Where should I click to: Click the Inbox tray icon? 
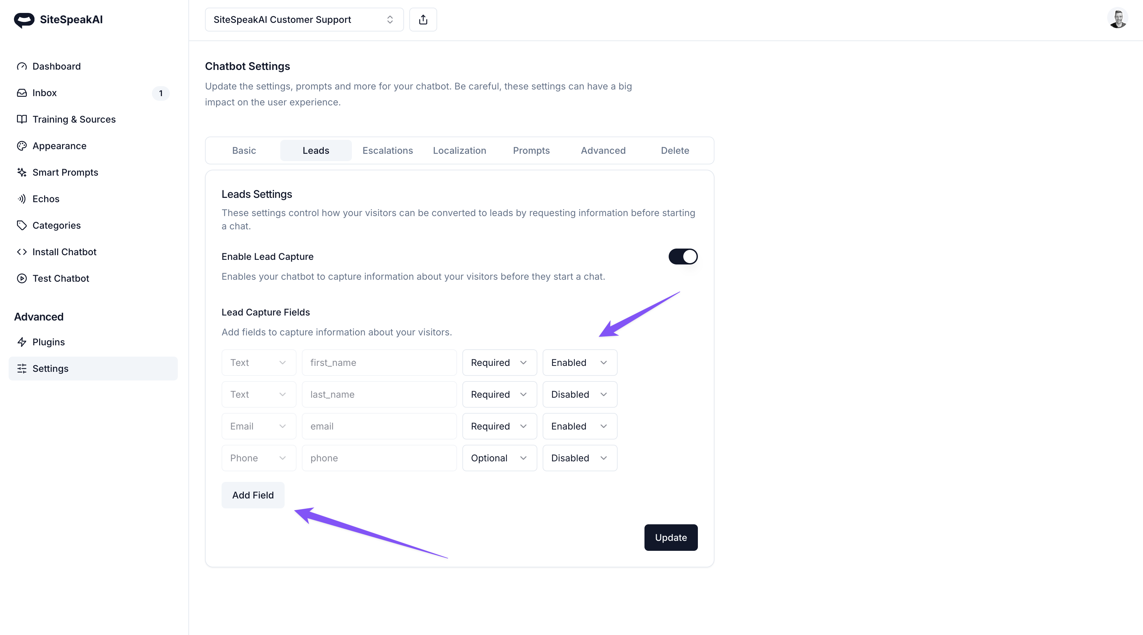[22, 93]
